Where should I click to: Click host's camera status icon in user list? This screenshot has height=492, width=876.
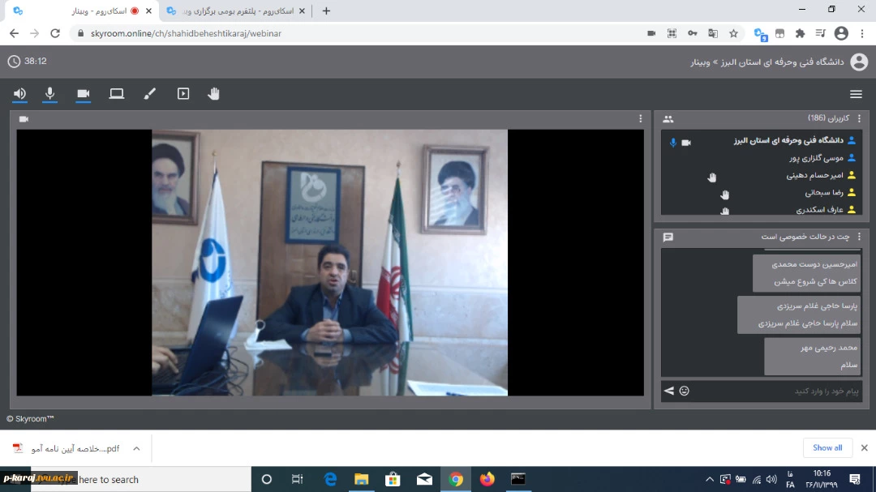[x=686, y=143]
